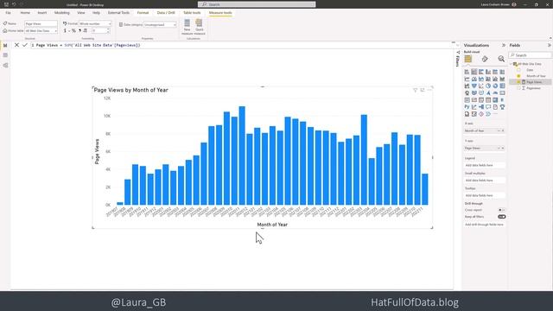The image size is (553, 311).
Task: Click the New measure button
Action: (188, 27)
